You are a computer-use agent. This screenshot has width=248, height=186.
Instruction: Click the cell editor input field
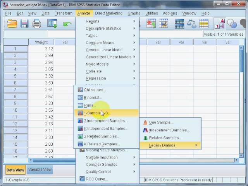point(125,34)
